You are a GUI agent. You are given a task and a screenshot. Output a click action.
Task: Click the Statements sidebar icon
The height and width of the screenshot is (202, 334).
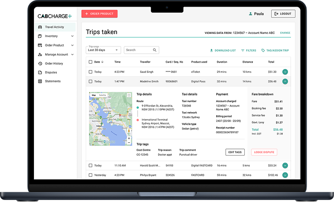tap(40, 81)
